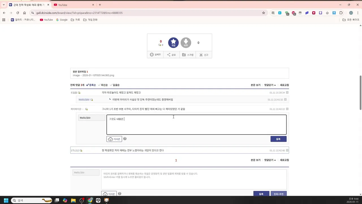
Task: Click the 실베추 button
Action: point(155,55)
